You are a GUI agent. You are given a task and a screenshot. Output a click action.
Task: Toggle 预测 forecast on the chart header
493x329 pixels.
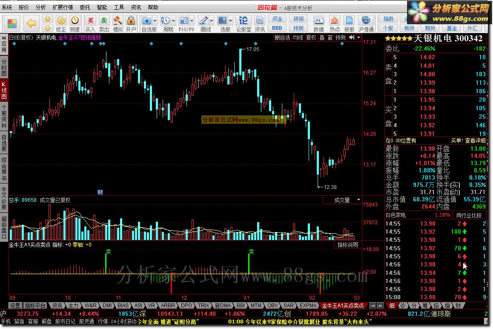(341, 37)
